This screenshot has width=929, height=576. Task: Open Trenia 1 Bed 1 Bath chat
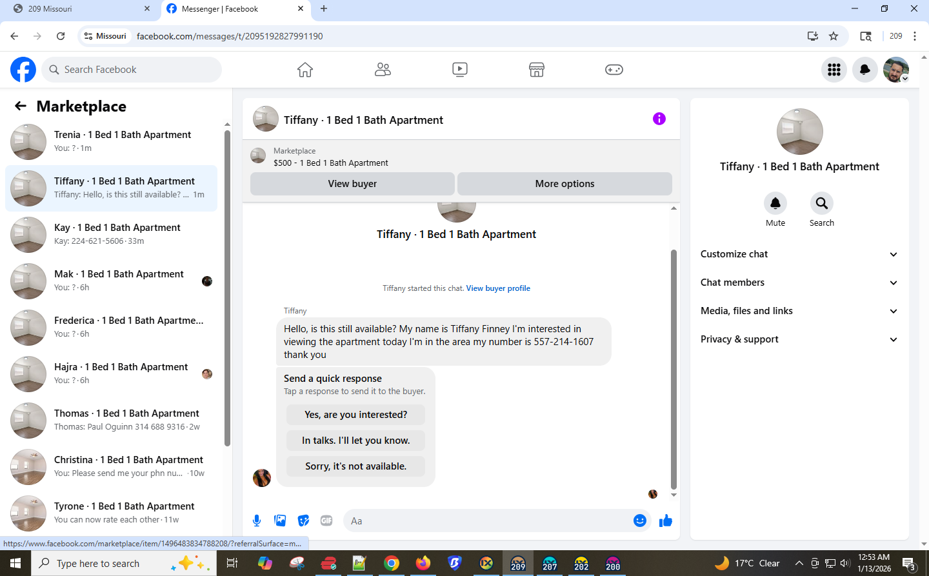[111, 142]
